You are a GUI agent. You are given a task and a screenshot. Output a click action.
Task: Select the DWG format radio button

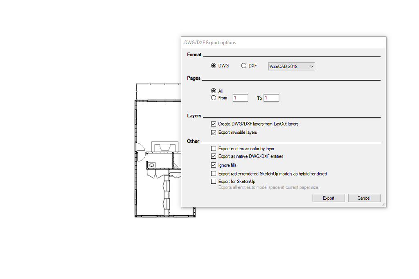coord(214,65)
